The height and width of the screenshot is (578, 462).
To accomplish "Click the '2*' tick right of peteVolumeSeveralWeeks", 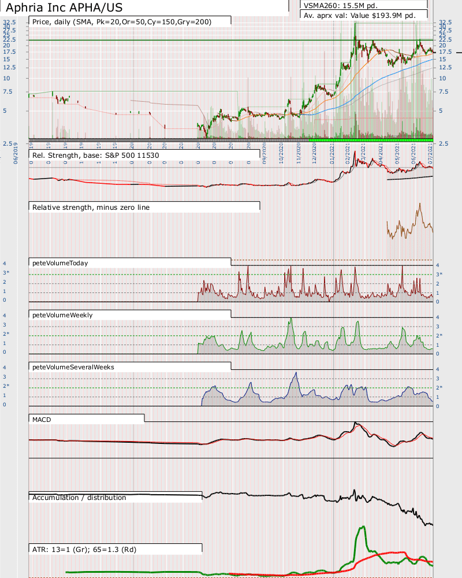I will (x=439, y=387).
